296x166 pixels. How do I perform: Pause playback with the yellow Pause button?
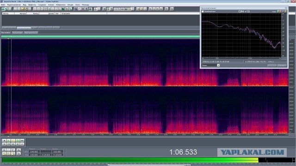[13, 140]
